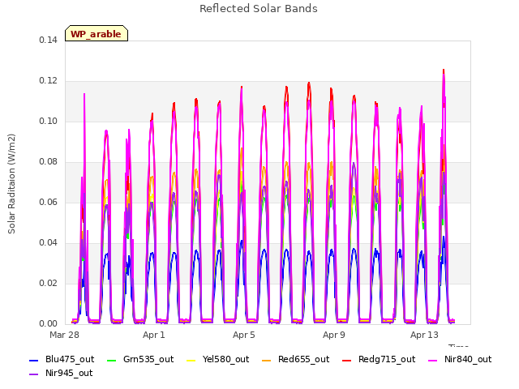Select the Blu475_out legend label

(70, 360)
